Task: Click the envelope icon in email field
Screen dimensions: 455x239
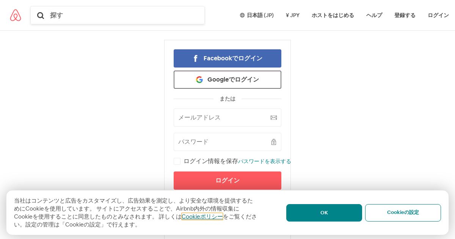Action: [x=274, y=118]
